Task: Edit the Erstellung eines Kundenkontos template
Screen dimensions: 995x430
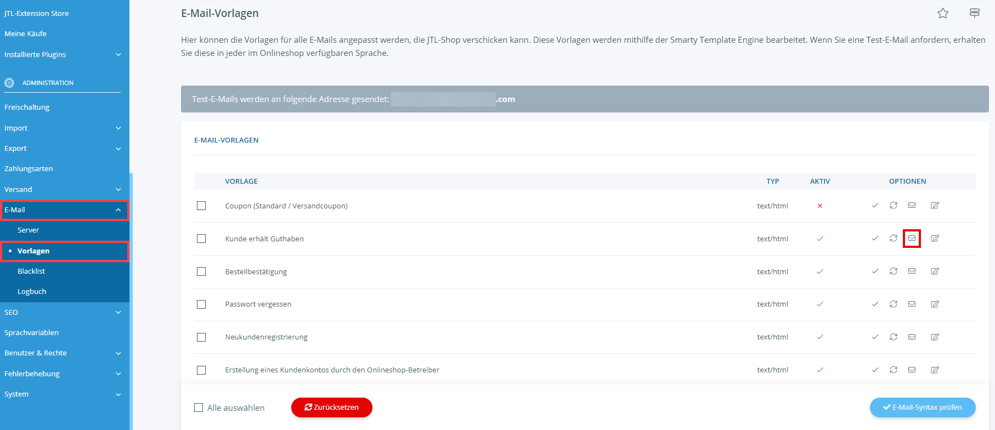Action: [x=935, y=370]
